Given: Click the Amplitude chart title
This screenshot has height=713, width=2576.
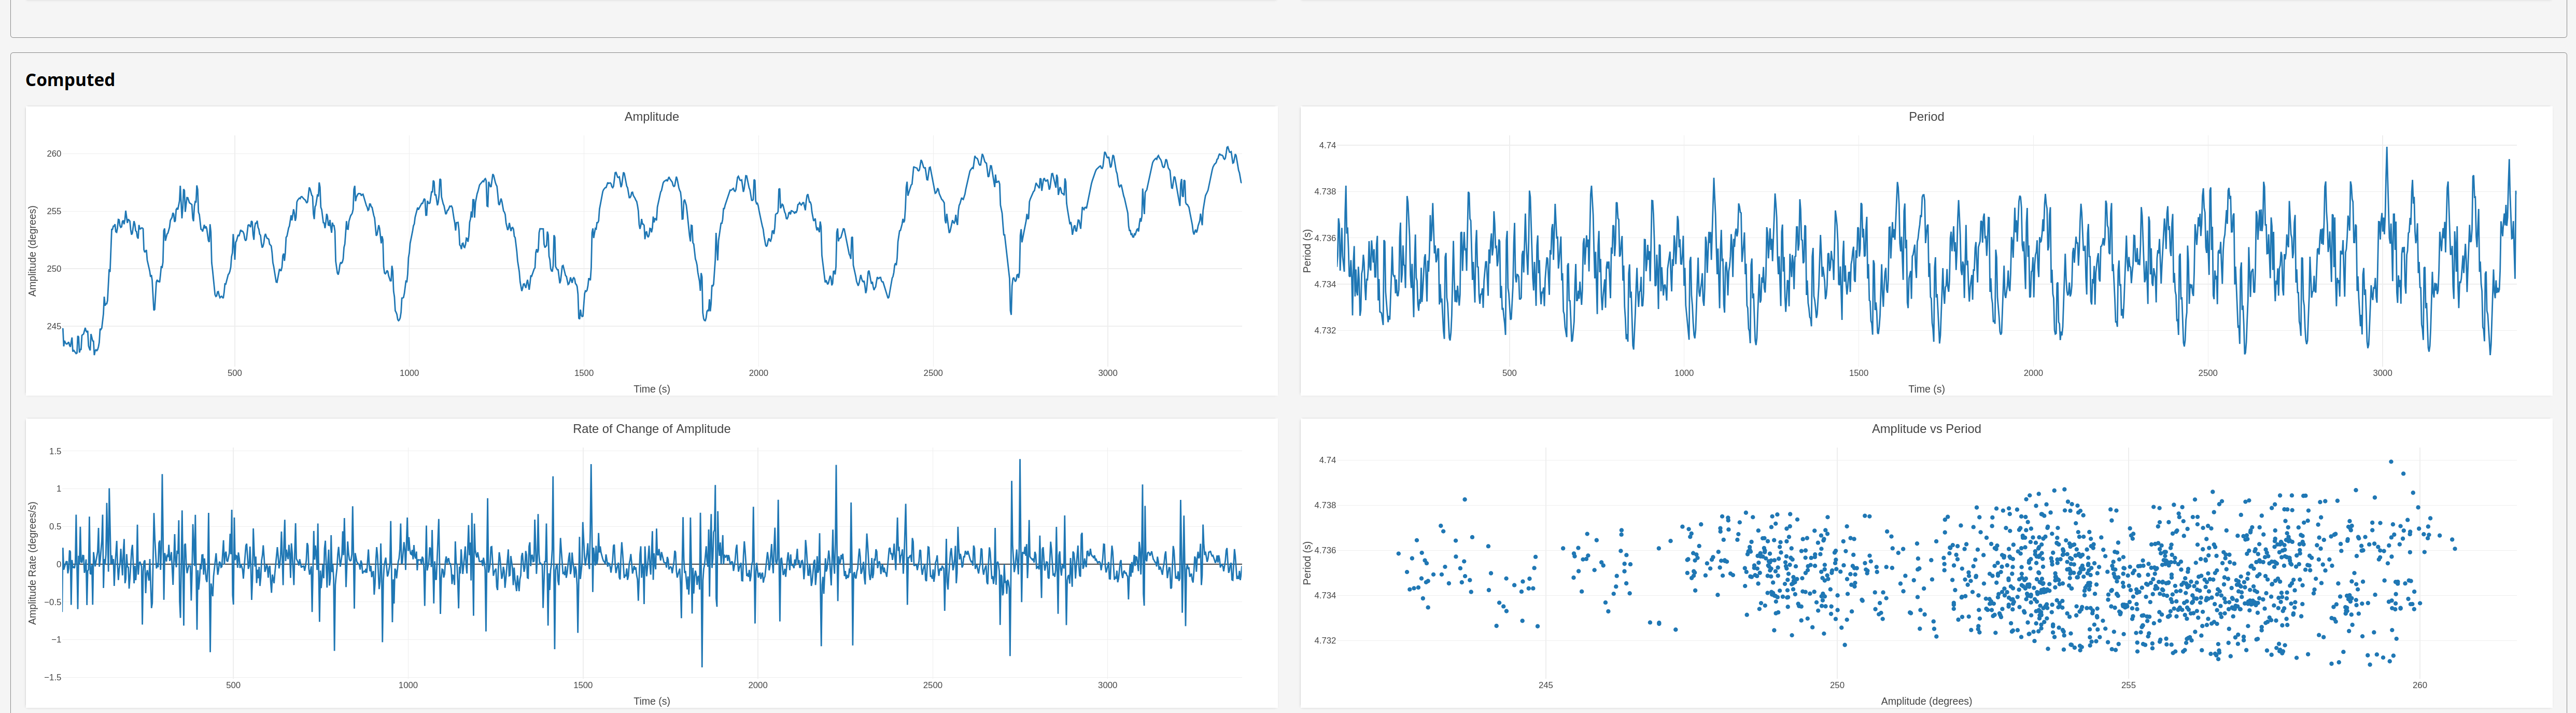Looking at the screenshot, I should [x=651, y=117].
